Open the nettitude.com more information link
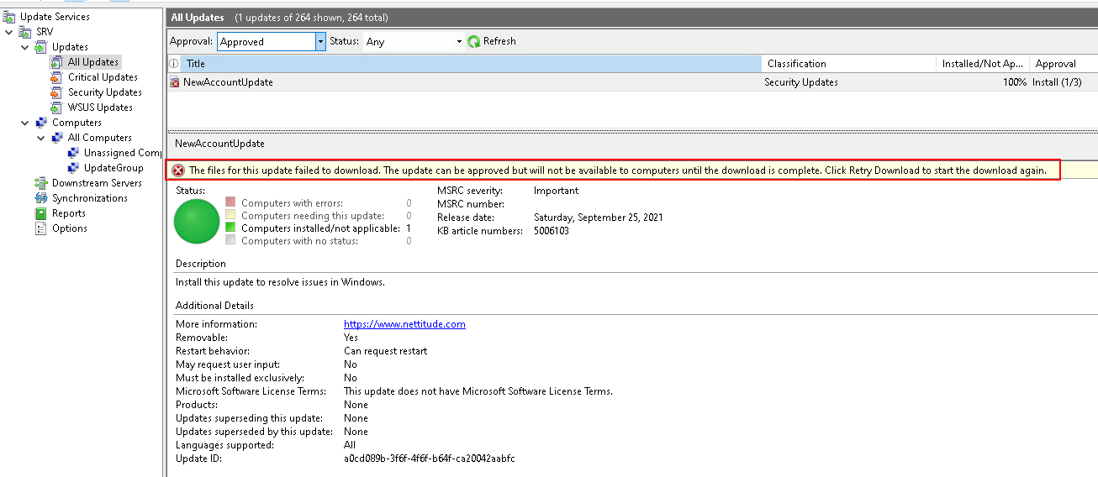The height and width of the screenshot is (477, 1098). (x=404, y=324)
